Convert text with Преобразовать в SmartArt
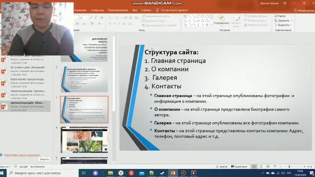Screen dimensions: 315x177 (x=160, y=25)
